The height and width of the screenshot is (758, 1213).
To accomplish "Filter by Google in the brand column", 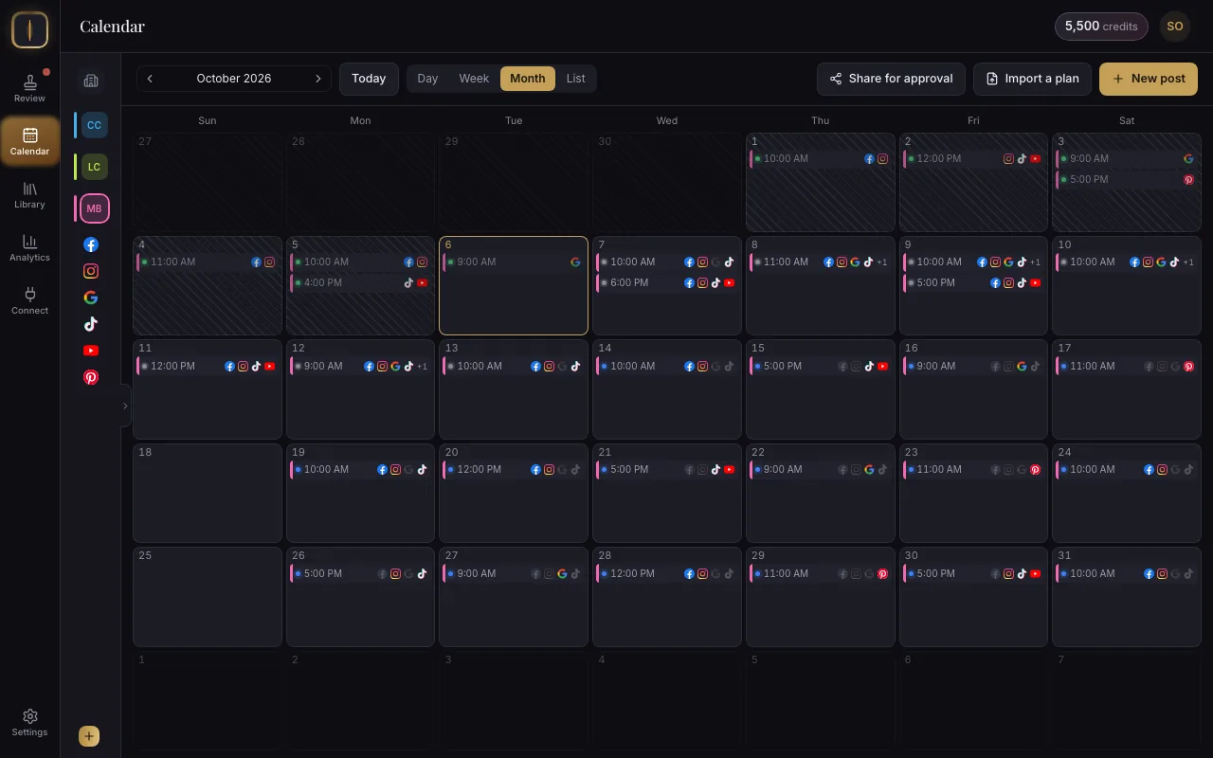I will [x=91, y=298].
